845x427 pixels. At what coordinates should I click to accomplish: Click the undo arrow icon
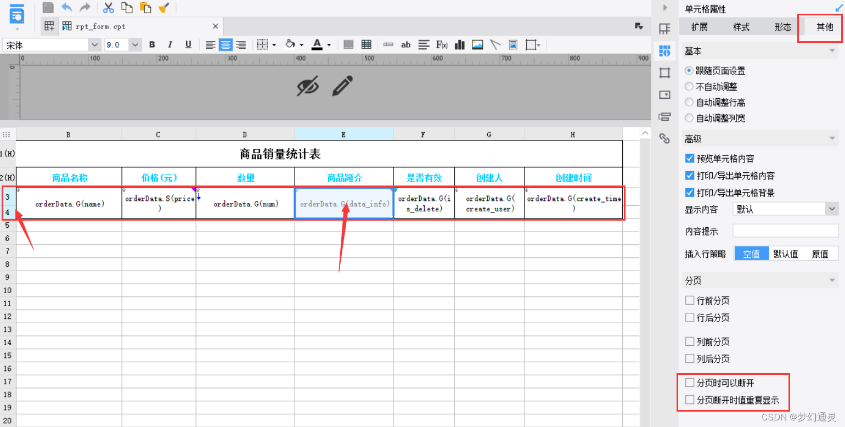(66, 7)
